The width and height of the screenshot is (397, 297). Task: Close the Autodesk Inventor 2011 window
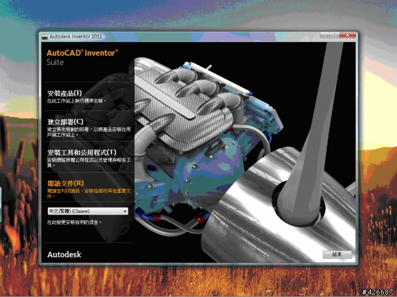tap(347, 35)
